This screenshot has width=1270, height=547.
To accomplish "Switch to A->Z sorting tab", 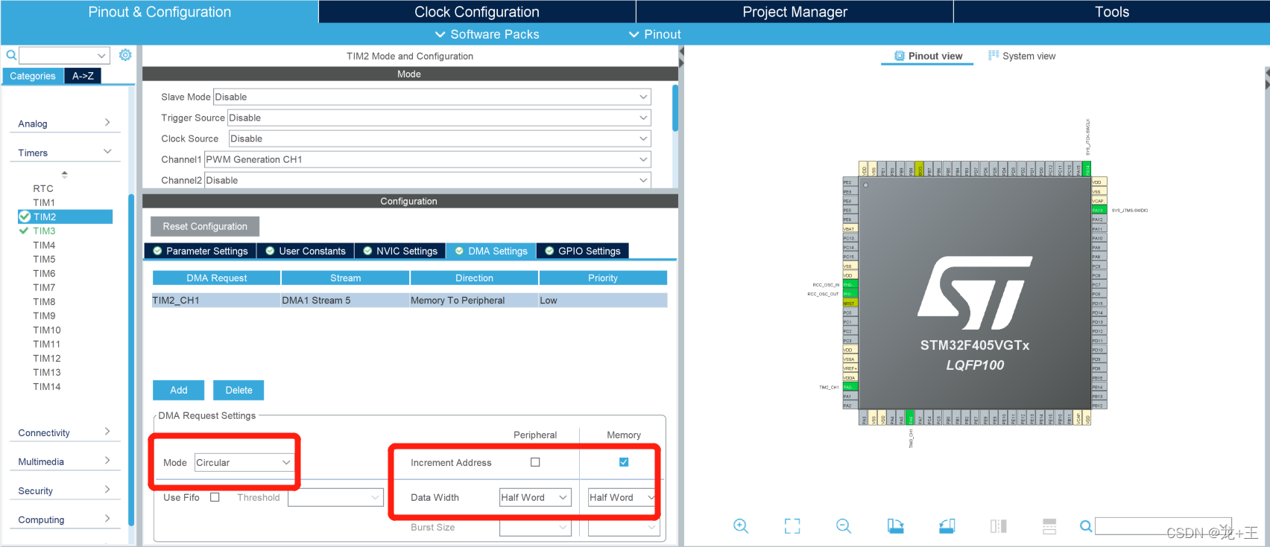I will click(x=83, y=76).
